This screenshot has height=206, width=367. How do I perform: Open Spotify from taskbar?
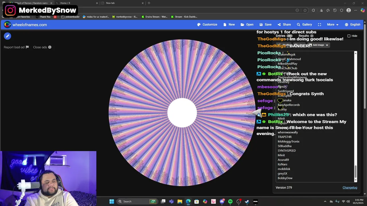[x=230, y=201]
